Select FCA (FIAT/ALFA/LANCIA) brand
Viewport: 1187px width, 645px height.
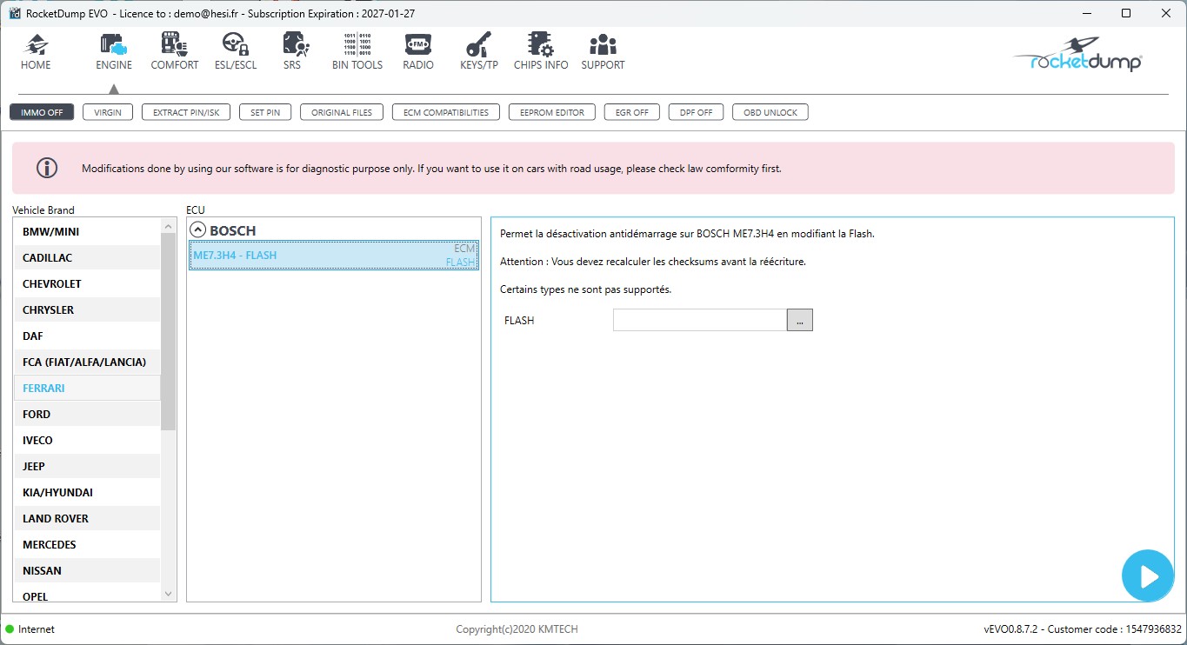point(87,362)
